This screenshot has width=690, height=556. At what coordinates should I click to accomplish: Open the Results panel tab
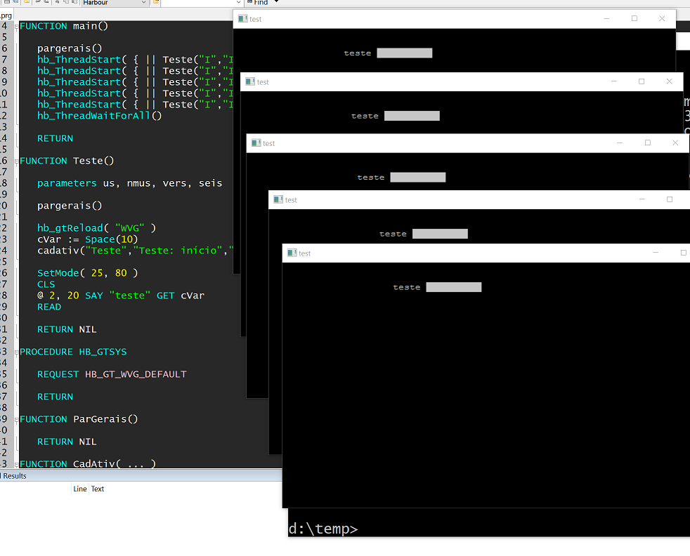[x=13, y=476]
